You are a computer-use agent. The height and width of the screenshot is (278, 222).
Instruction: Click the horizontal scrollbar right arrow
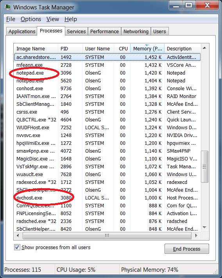coord(196,235)
